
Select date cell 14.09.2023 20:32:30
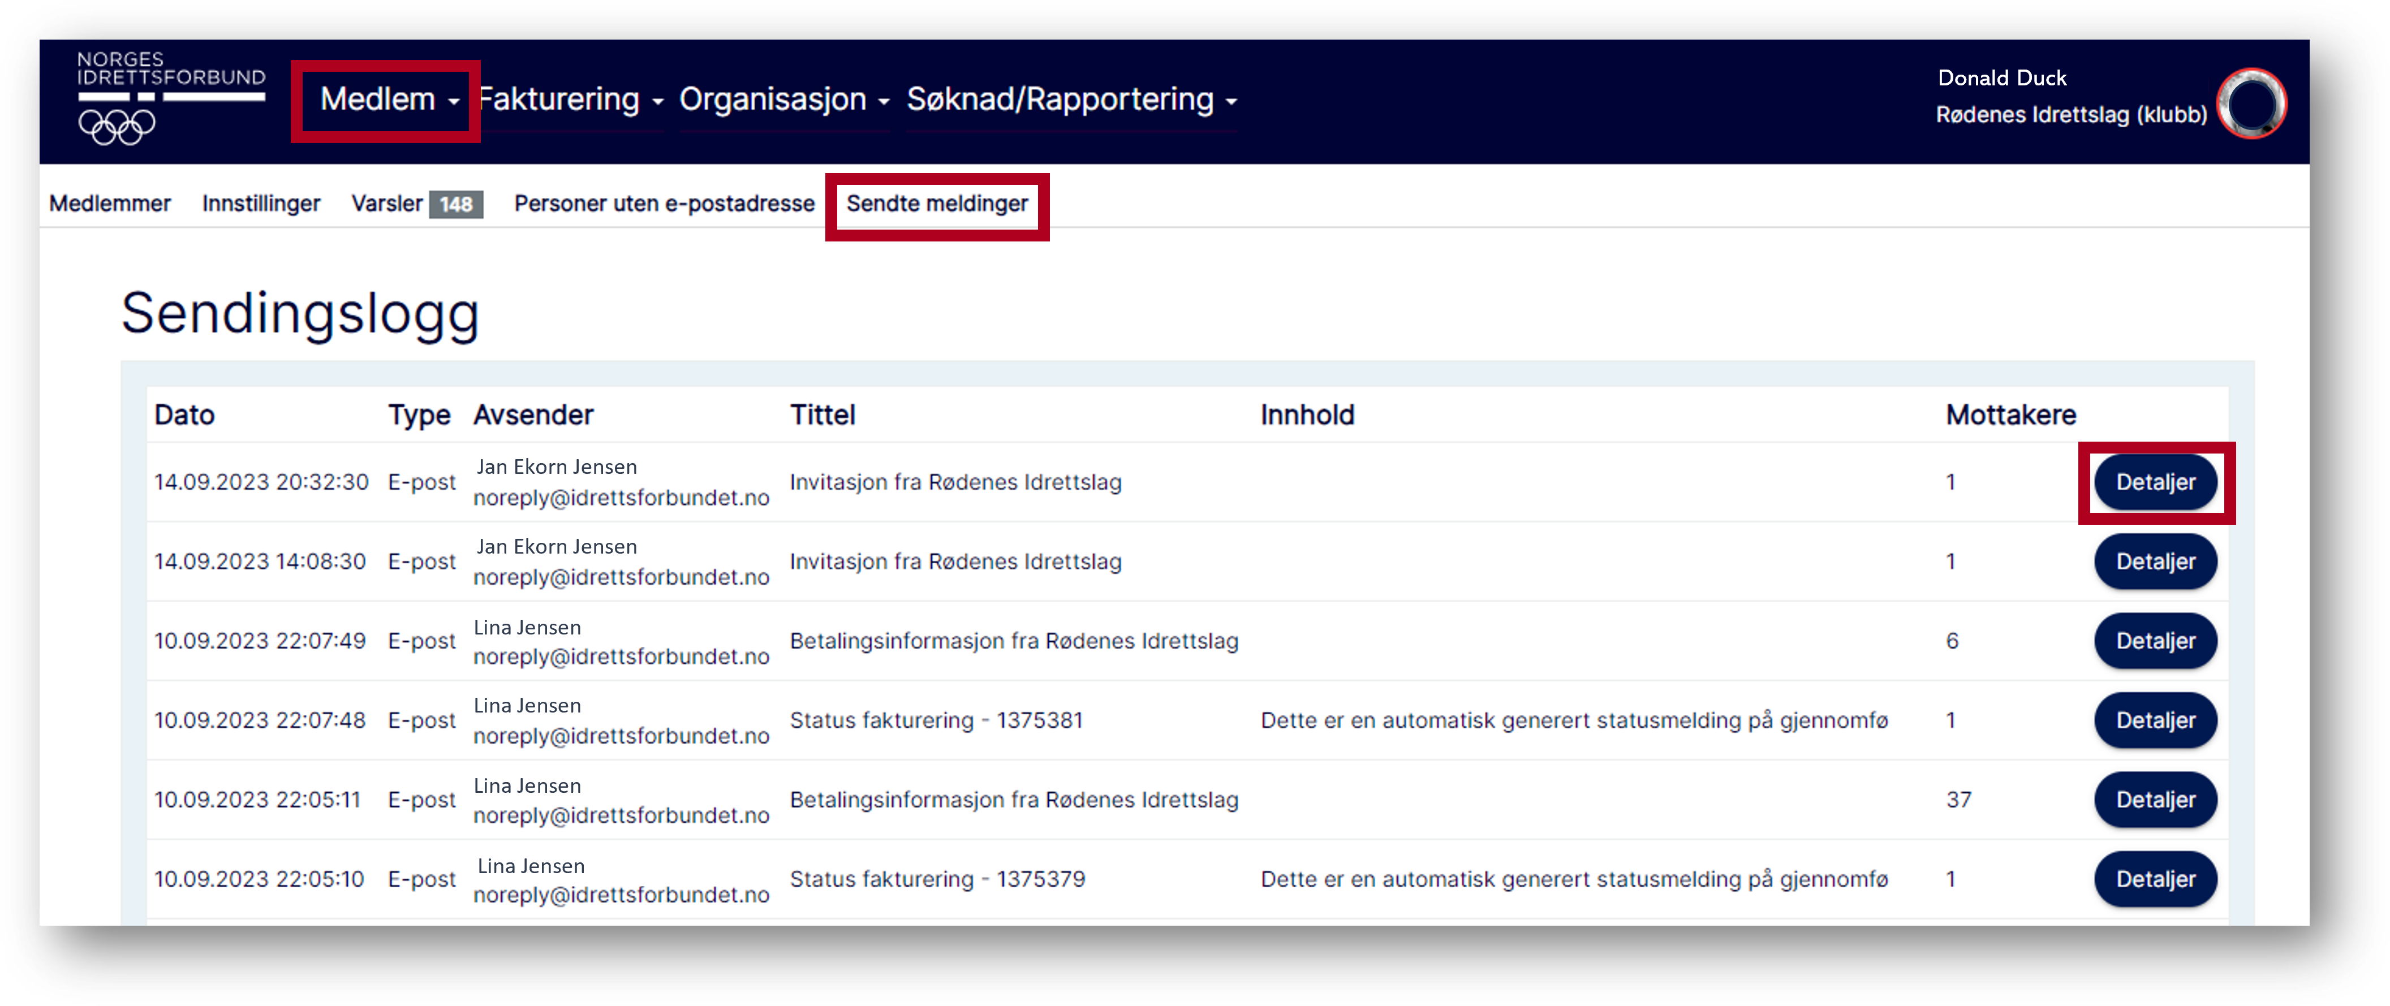click(x=262, y=482)
